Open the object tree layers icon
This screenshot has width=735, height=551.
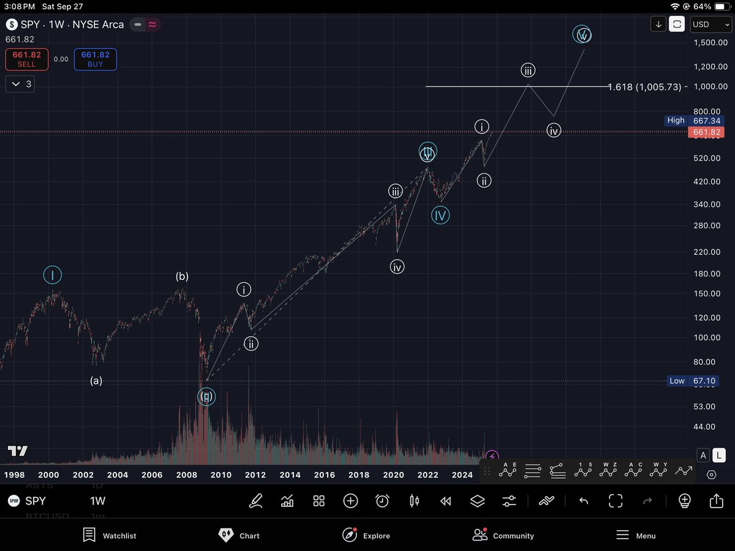click(x=477, y=501)
